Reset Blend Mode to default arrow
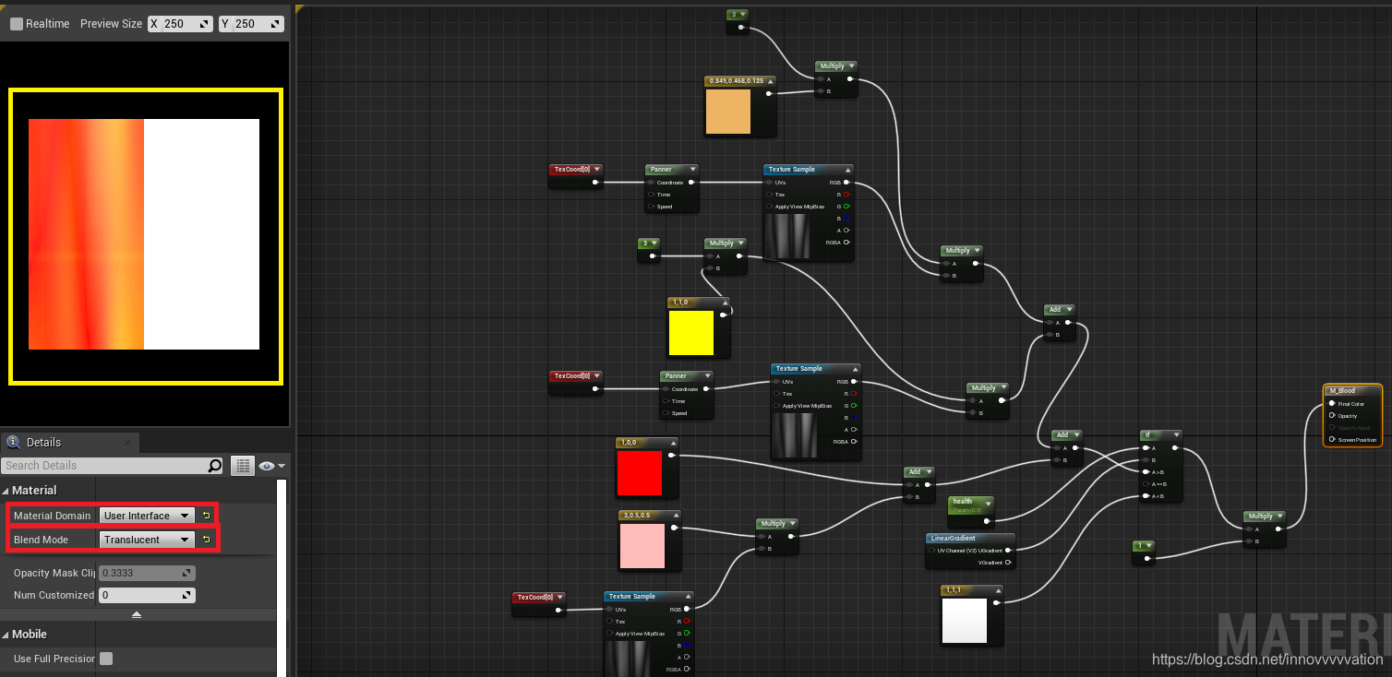 (x=206, y=540)
